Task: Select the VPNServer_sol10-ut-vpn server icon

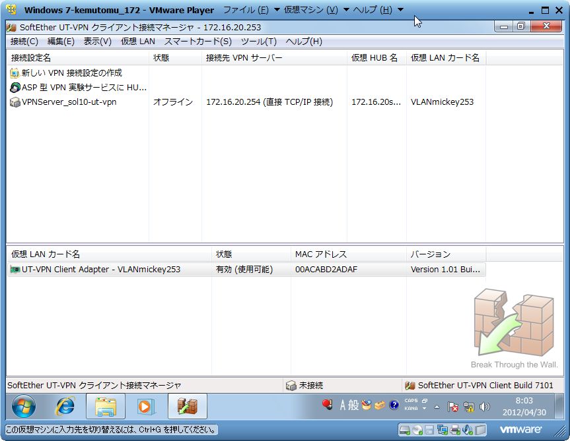Action: point(15,102)
